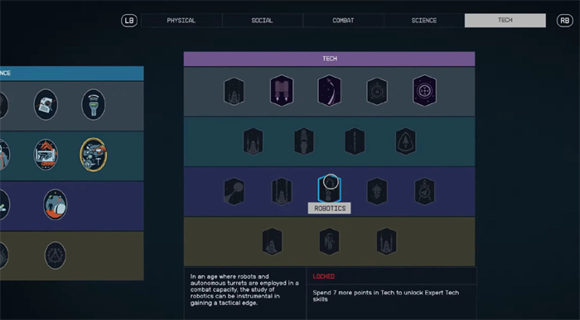Click the RB next-category button
Image resolution: width=580 pixels, height=320 pixels.
[x=565, y=21]
